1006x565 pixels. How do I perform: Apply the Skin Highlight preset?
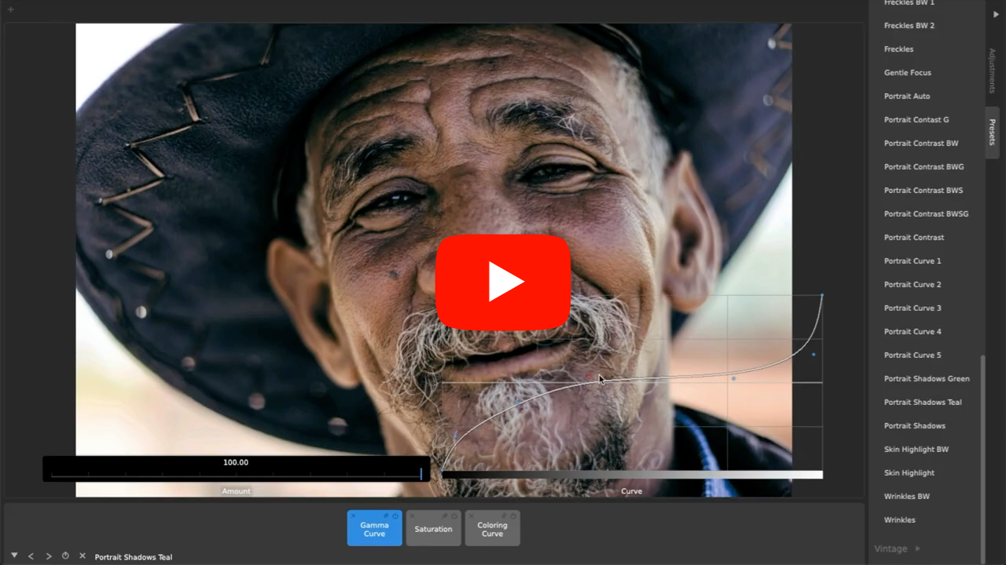(909, 473)
